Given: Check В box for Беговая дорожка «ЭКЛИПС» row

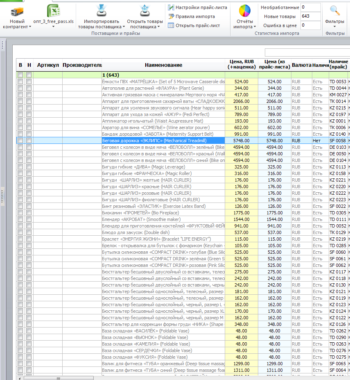Looking at the screenshot, I should click(x=20, y=141).
